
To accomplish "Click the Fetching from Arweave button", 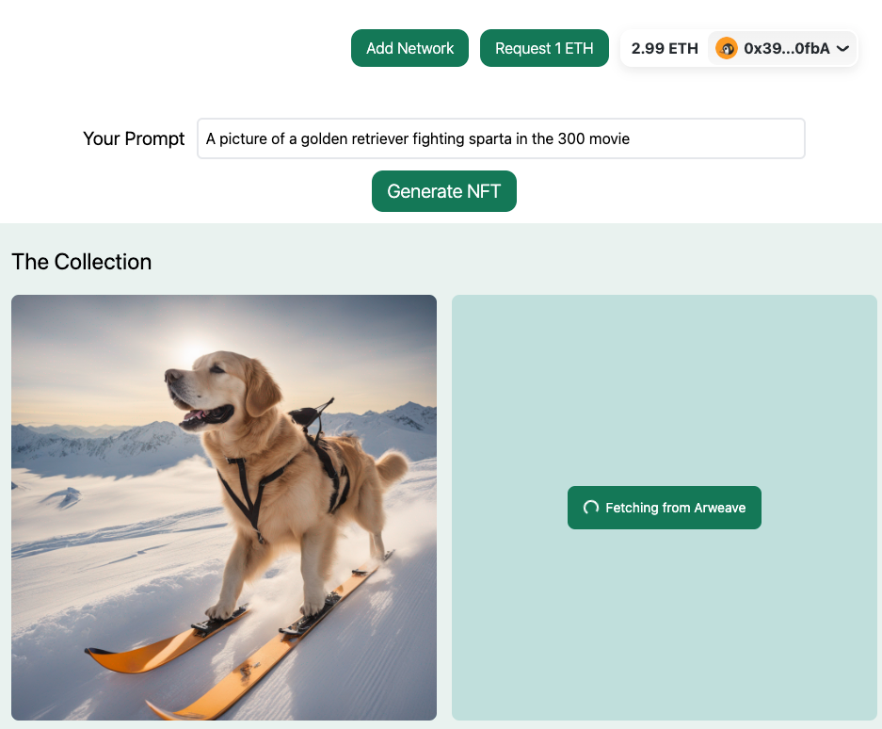I will [665, 508].
